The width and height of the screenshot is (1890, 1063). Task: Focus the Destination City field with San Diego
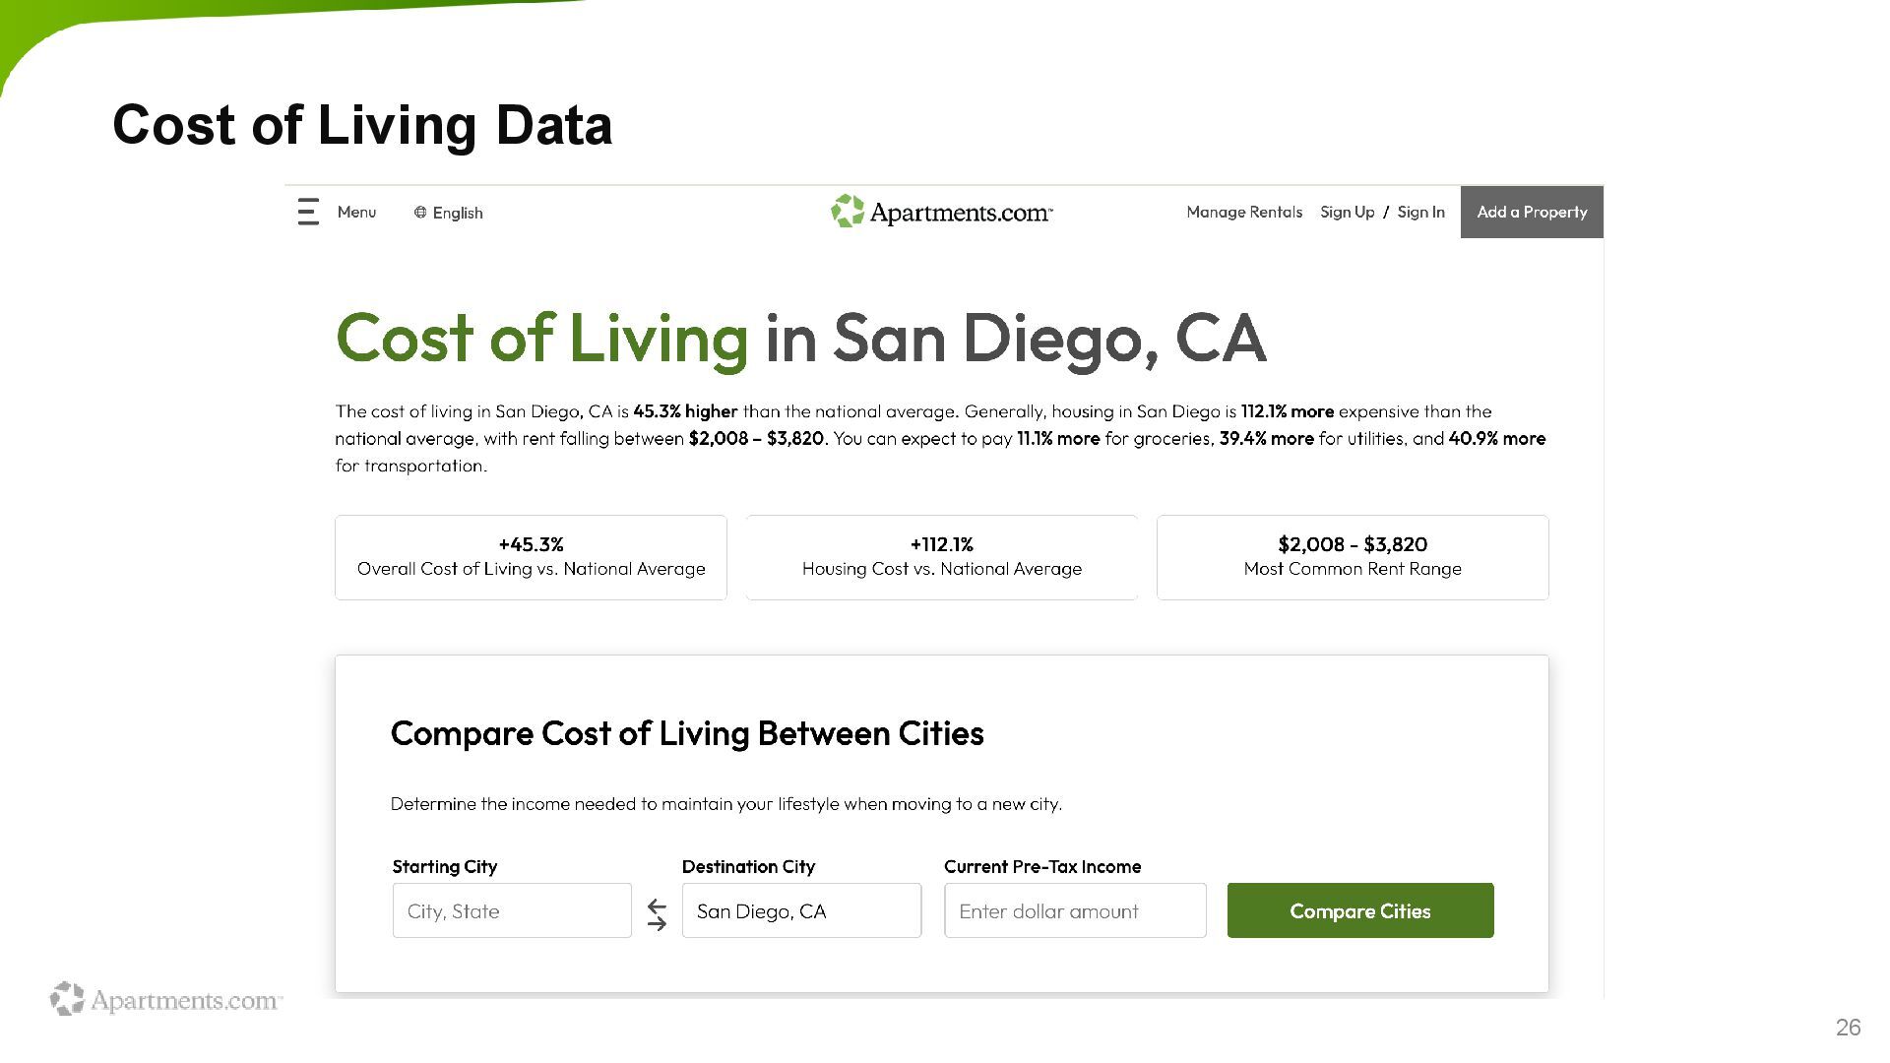(x=801, y=910)
